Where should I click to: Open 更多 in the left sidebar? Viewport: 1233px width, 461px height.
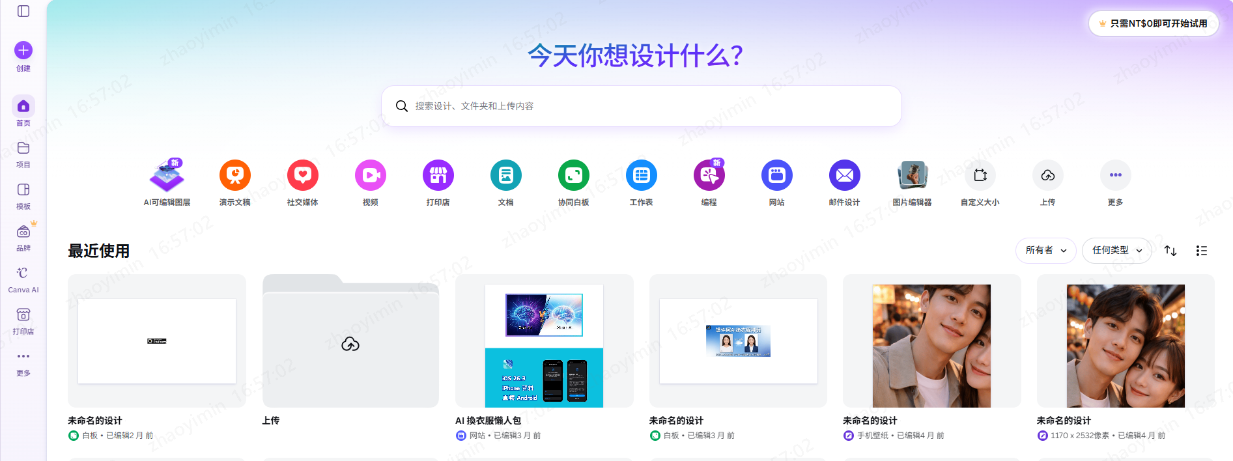coord(23,363)
